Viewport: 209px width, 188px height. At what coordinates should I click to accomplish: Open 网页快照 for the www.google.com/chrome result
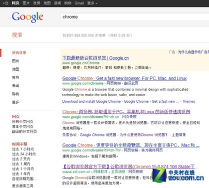click(114, 83)
